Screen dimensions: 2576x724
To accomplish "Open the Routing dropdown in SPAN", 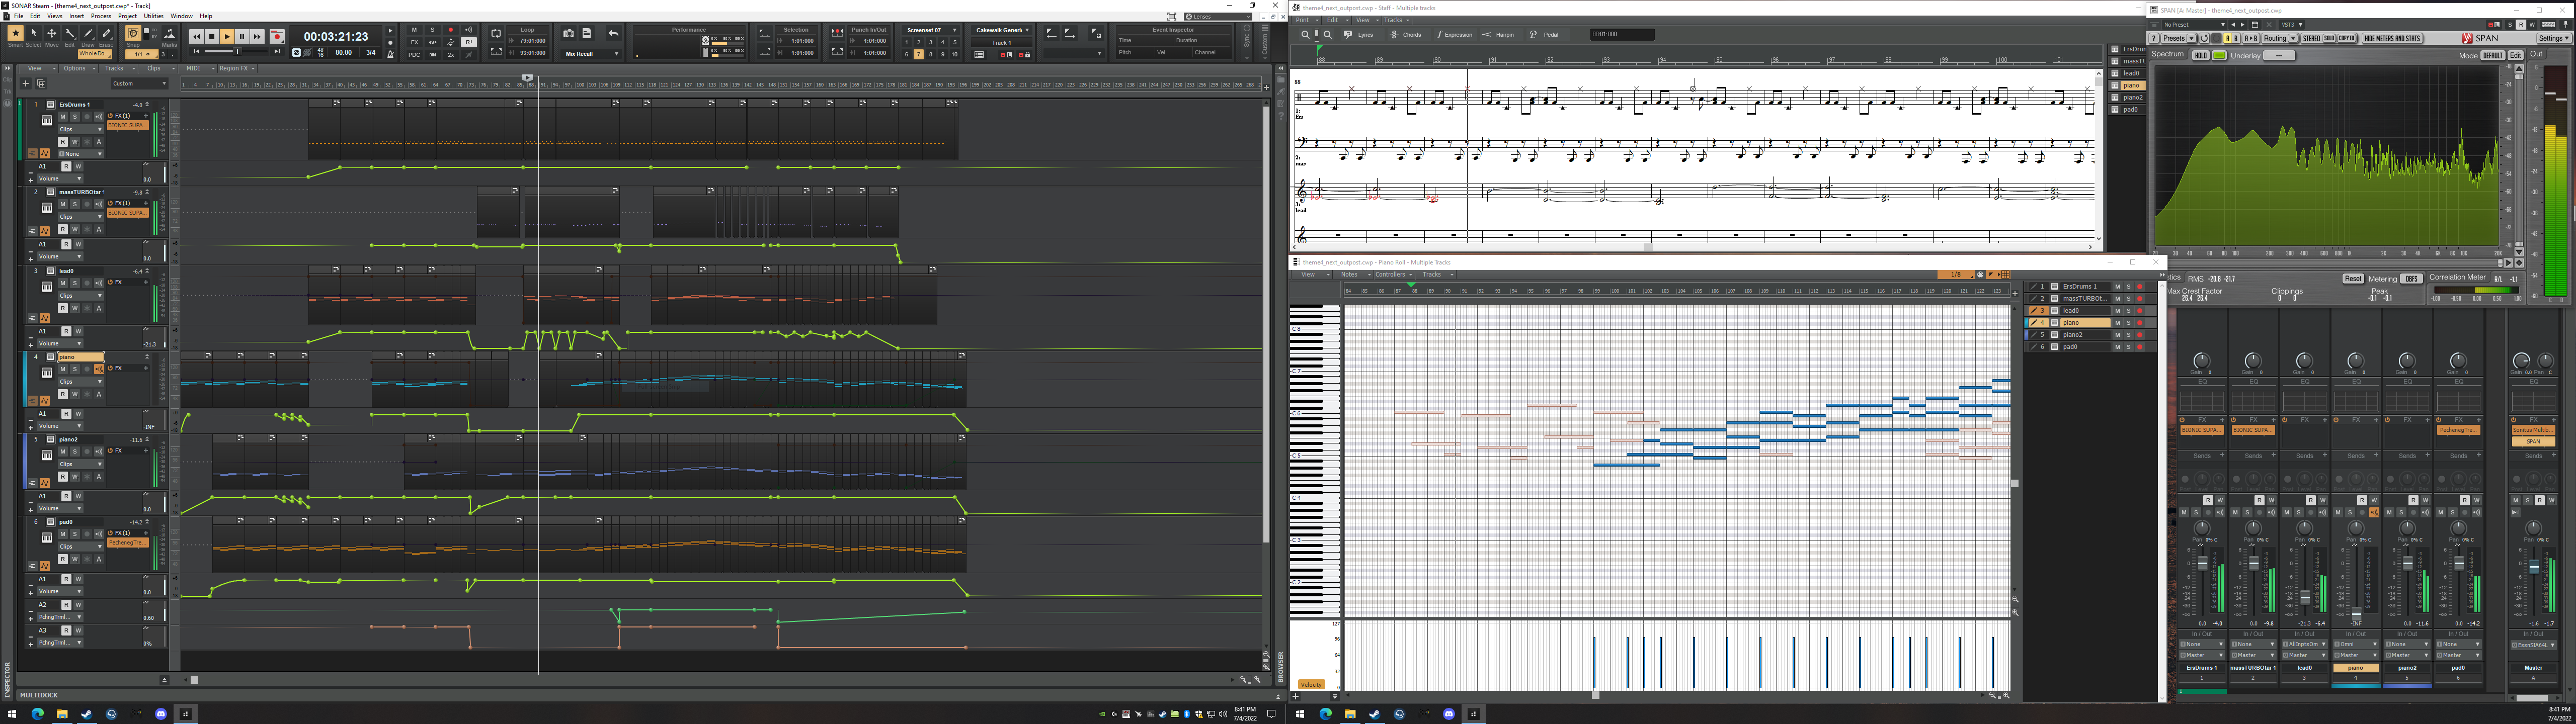I will pyautogui.click(x=2280, y=38).
